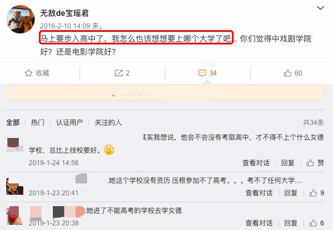The width and height of the screenshot is (333, 230).
Task: Open the post options chevron menu
Action: (320, 8)
